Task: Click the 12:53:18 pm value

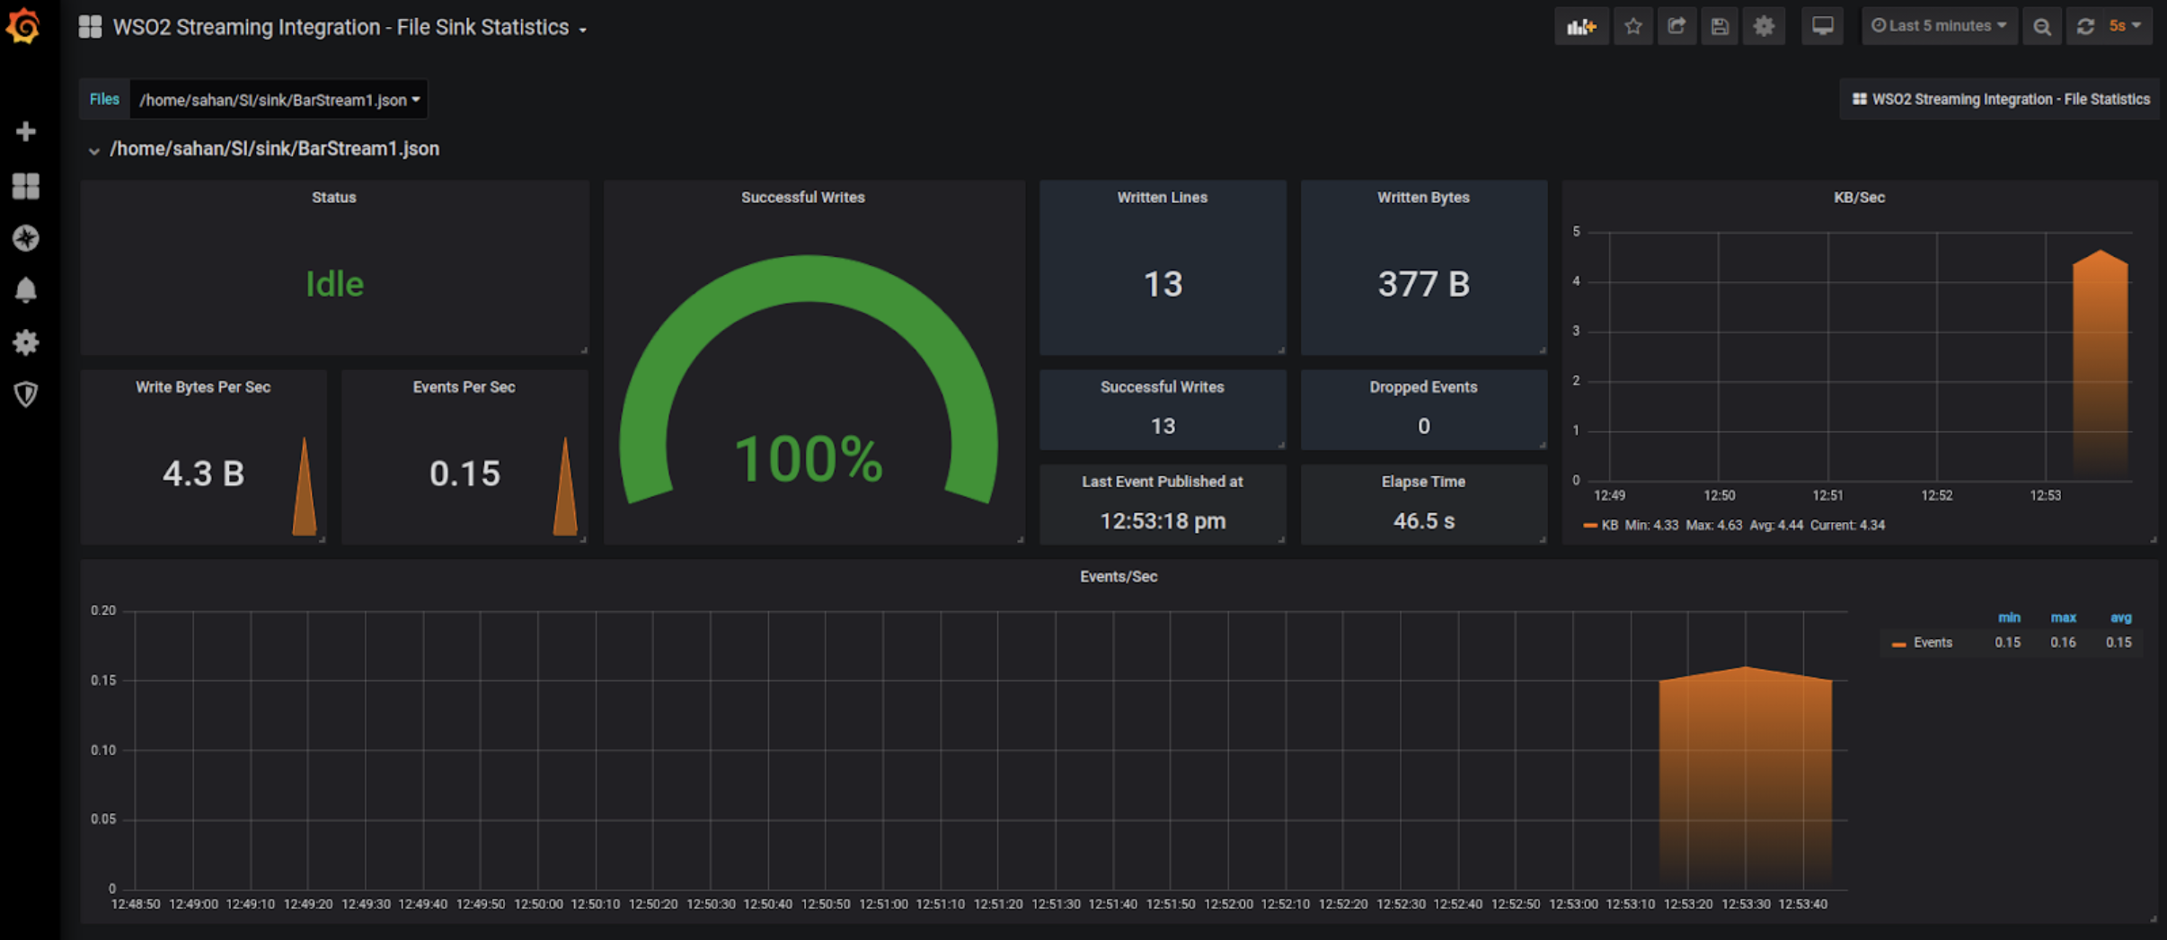Action: [x=1163, y=521]
